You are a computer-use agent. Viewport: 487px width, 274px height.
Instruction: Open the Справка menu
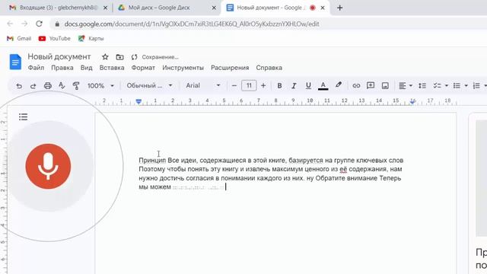click(269, 68)
